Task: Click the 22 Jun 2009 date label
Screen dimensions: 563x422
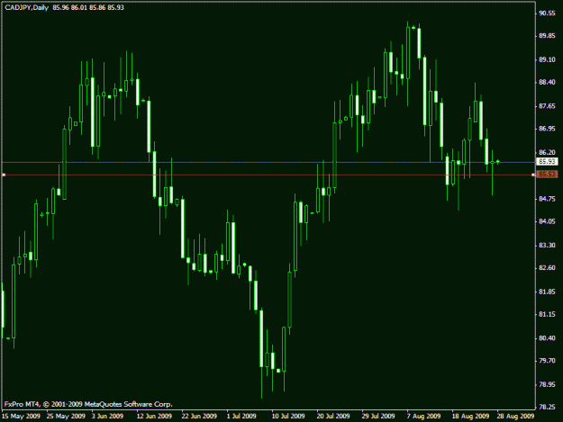Action: 199,417
